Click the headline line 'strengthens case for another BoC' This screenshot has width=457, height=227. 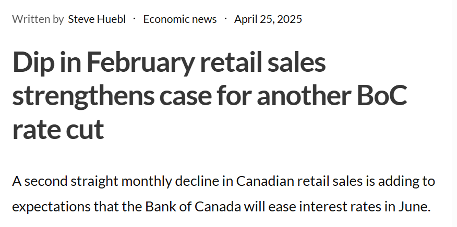(210, 96)
